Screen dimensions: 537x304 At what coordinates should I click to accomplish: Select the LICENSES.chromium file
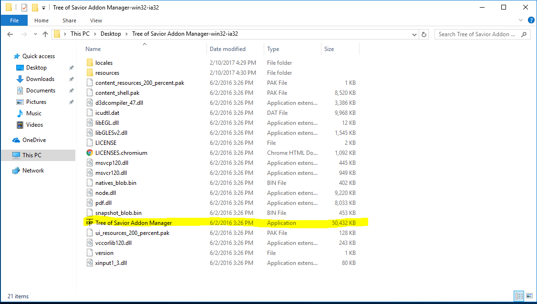click(121, 153)
